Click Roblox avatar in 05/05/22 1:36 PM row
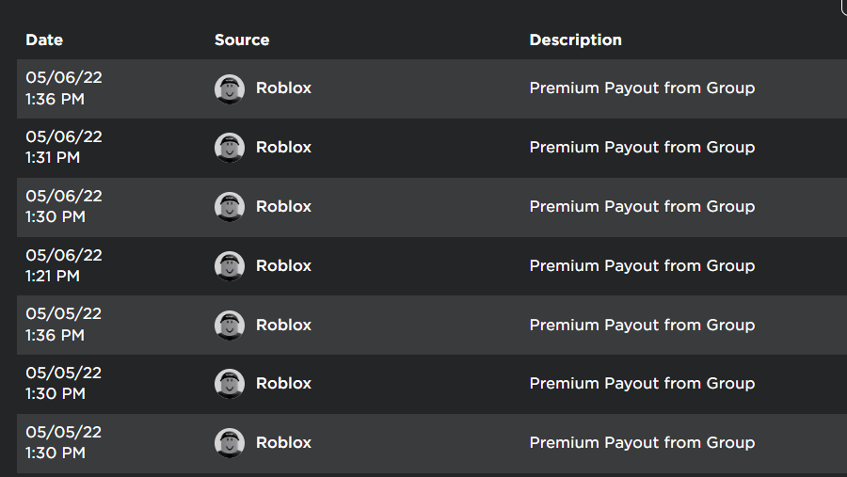847x477 pixels. pos(230,326)
